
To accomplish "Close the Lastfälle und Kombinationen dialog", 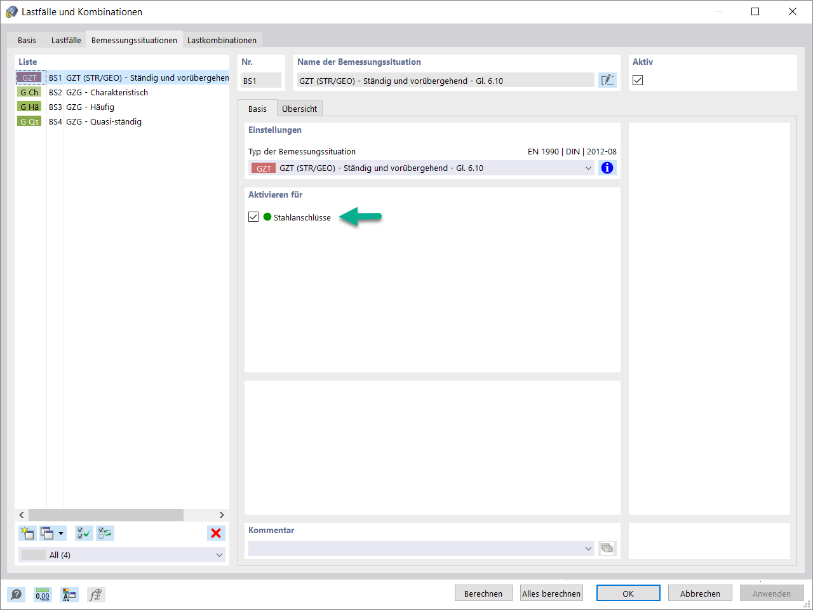I will tap(793, 11).
